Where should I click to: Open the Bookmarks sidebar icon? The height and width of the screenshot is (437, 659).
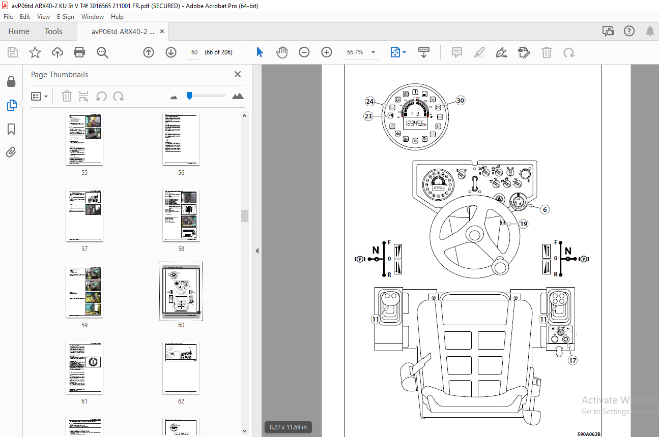tap(11, 129)
